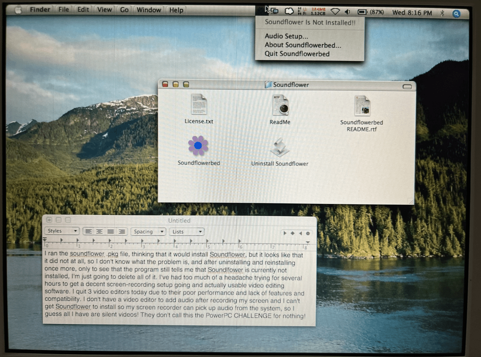Click the folder icon in Soundflower title bar

[268, 84]
